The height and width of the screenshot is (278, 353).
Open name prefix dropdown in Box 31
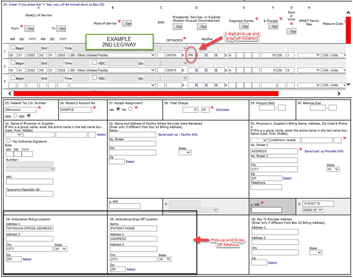14,134
